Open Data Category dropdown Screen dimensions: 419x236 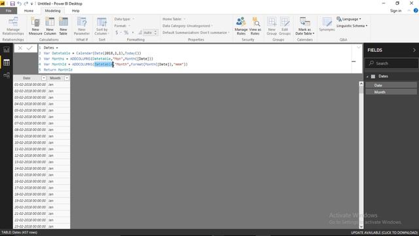click(x=188, y=26)
